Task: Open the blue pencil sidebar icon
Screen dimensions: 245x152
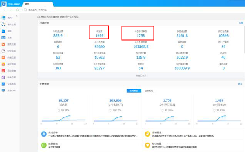Action: [3, 84]
